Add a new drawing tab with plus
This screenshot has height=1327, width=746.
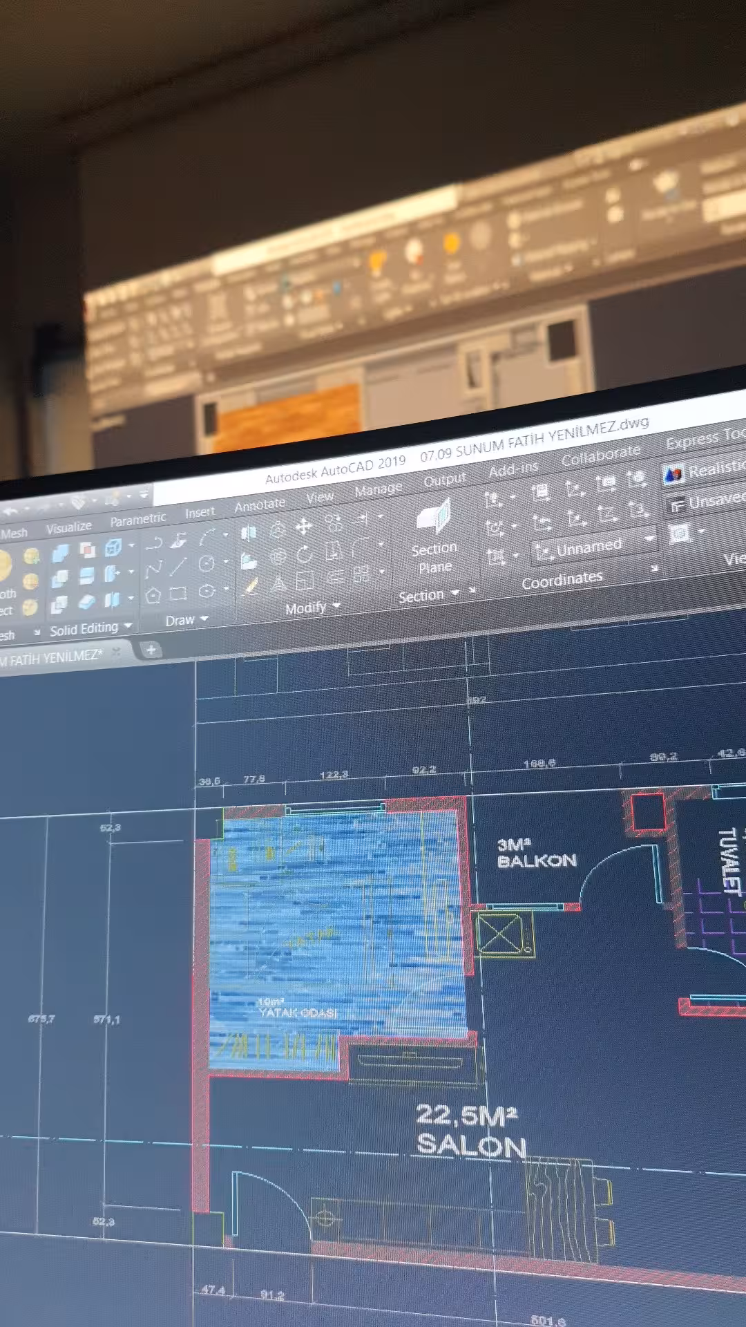(151, 650)
